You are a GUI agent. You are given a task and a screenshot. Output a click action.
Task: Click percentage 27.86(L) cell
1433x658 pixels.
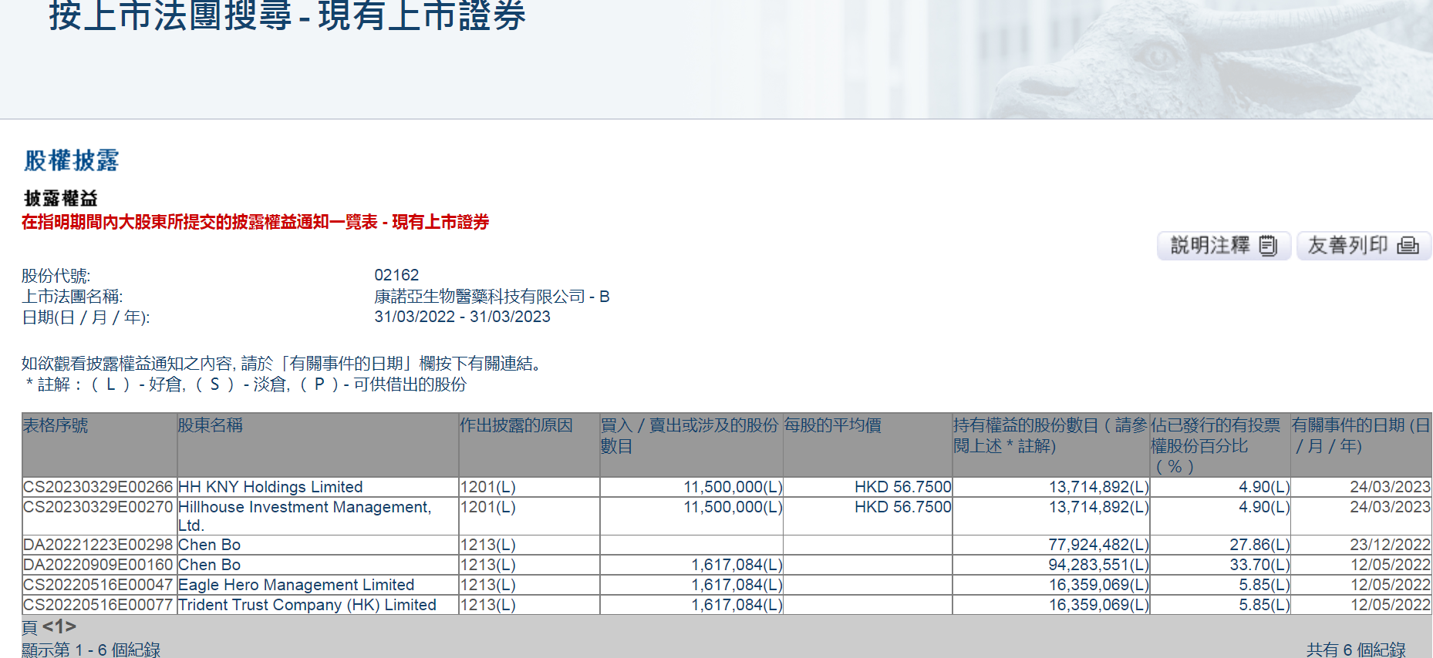1259,545
